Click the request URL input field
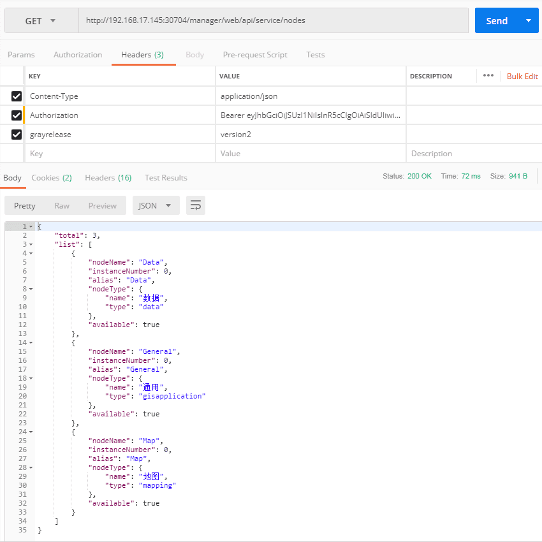The height and width of the screenshot is (542, 542). pos(273,20)
